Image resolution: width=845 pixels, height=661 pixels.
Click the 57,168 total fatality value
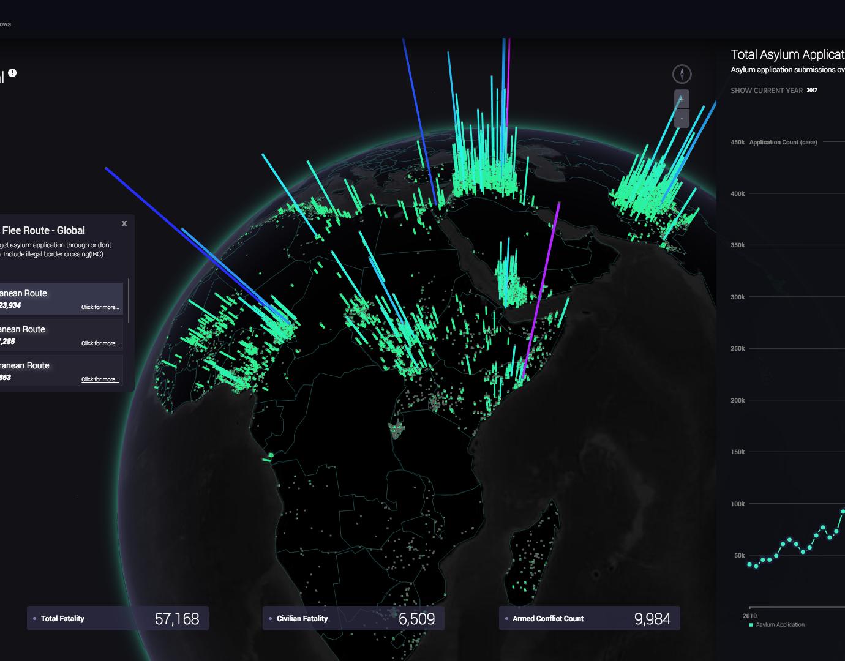177,619
